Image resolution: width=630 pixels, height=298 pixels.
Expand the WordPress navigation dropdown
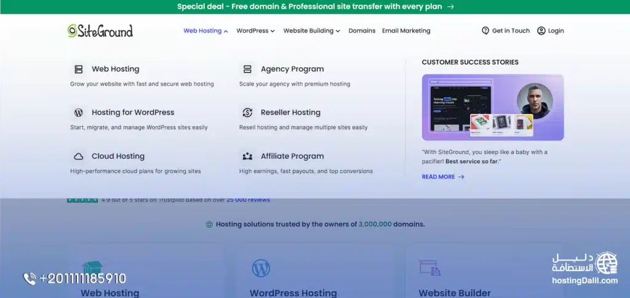(255, 31)
